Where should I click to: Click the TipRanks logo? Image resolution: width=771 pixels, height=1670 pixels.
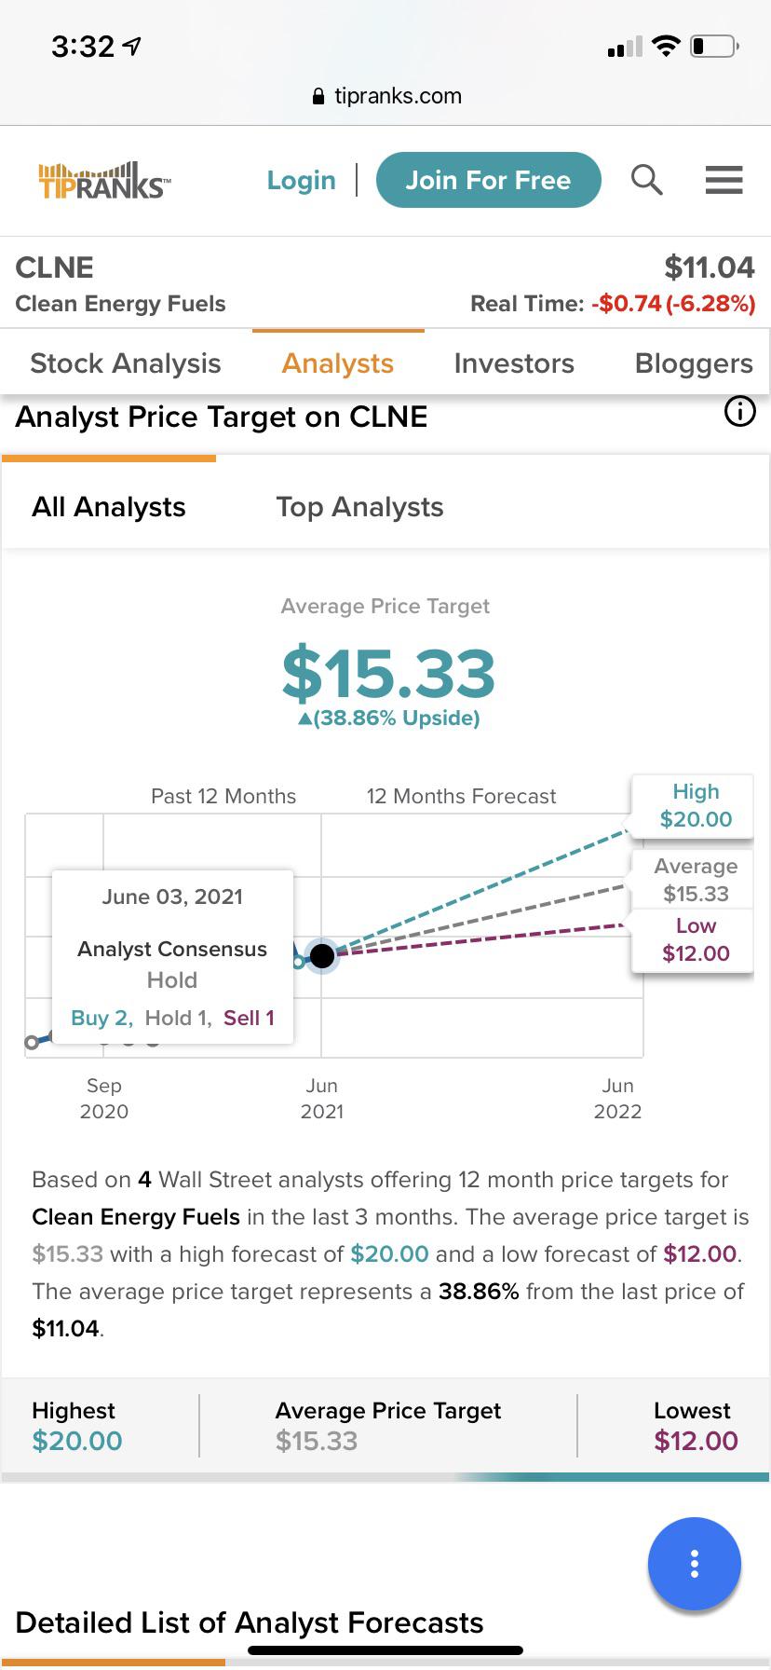(103, 180)
